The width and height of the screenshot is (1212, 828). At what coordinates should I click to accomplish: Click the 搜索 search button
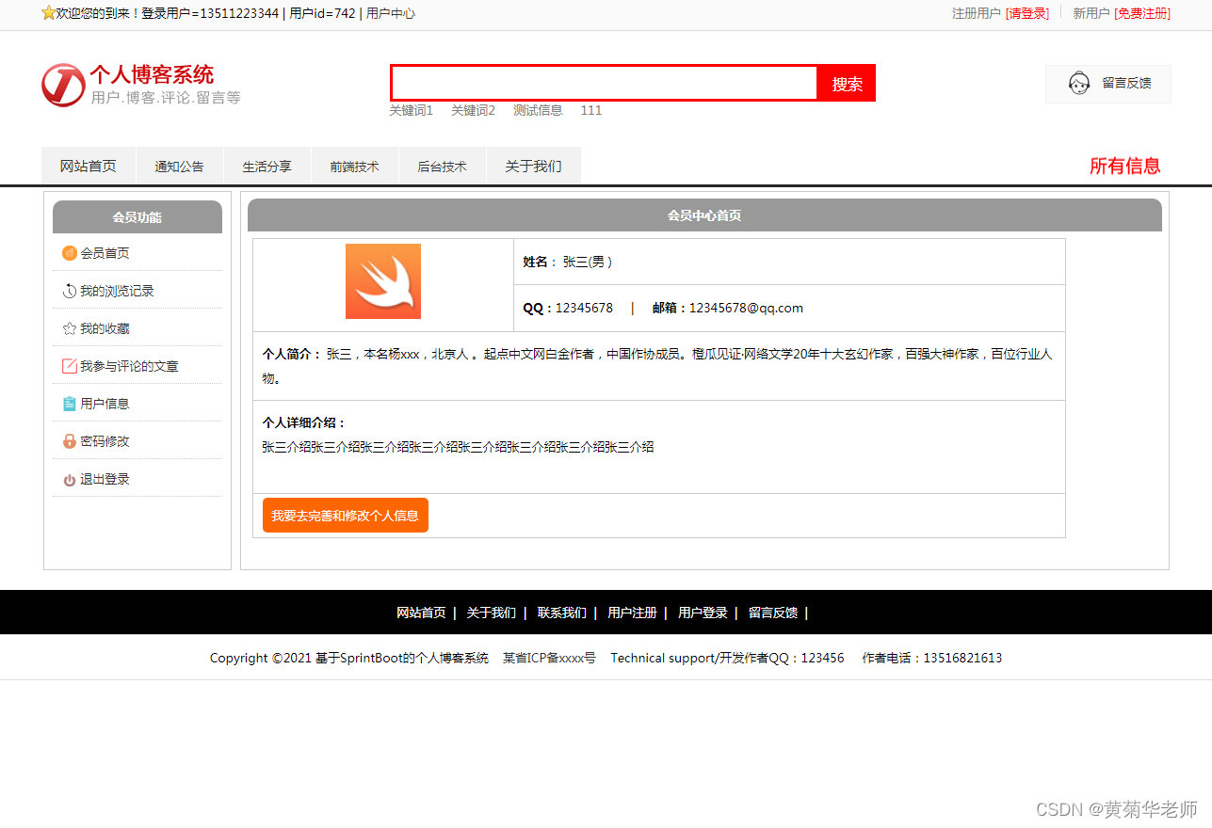[845, 83]
